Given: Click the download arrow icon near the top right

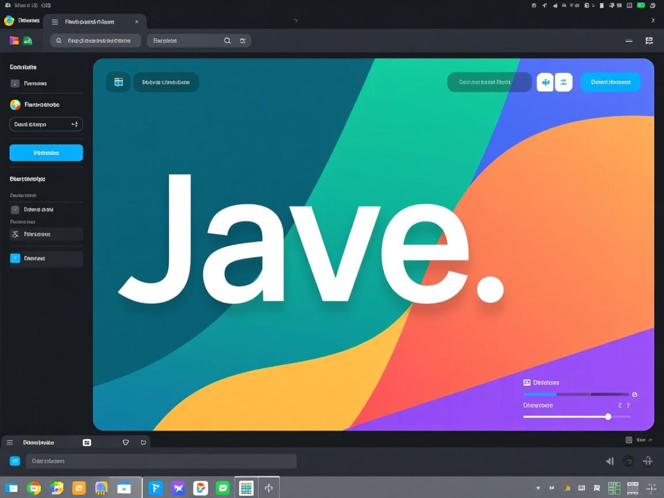Looking at the screenshot, I should point(545,82).
